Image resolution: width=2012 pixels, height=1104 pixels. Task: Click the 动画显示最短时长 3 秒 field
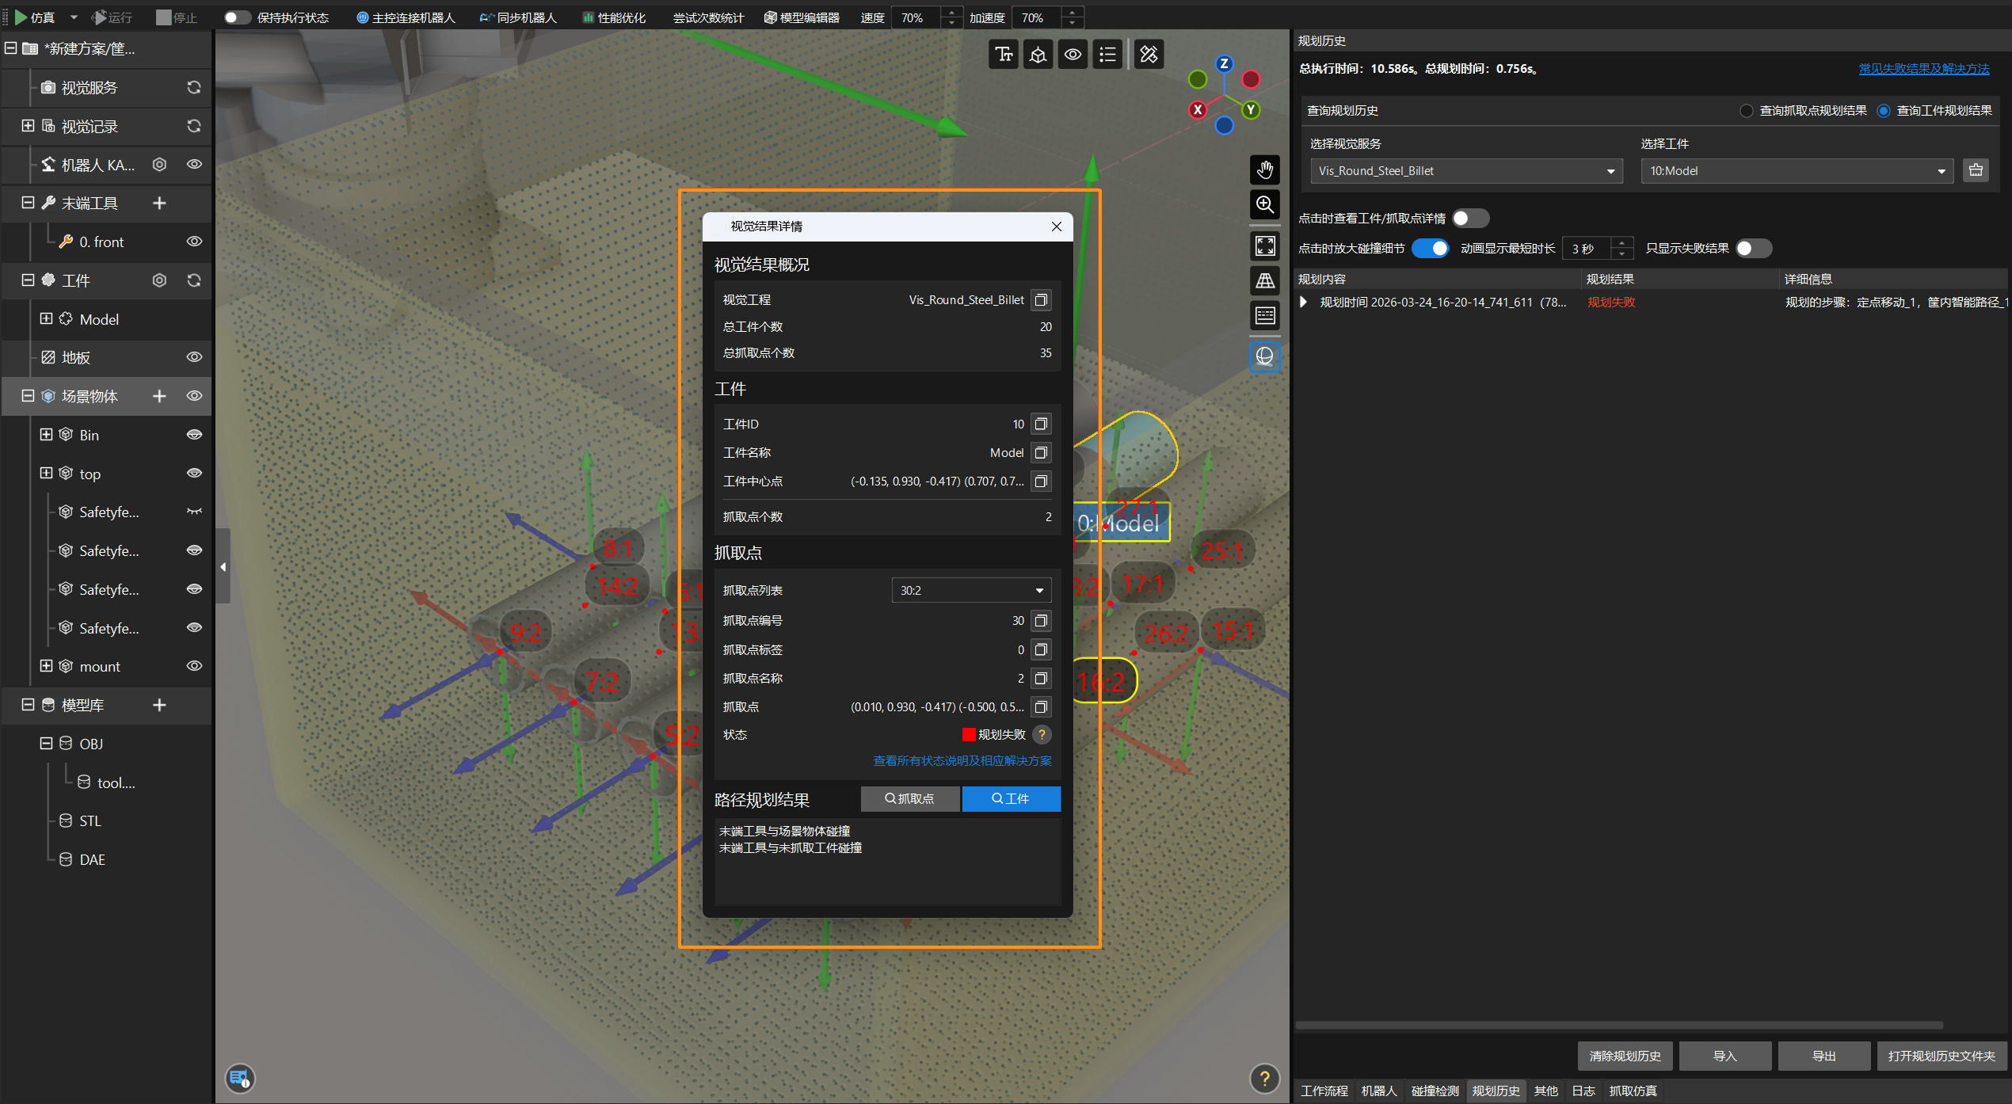click(x=1588, y=249)
